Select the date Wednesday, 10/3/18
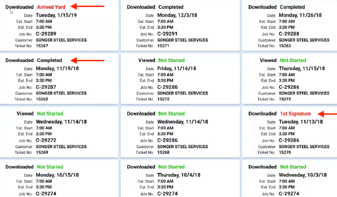 [x=303, y=175]
